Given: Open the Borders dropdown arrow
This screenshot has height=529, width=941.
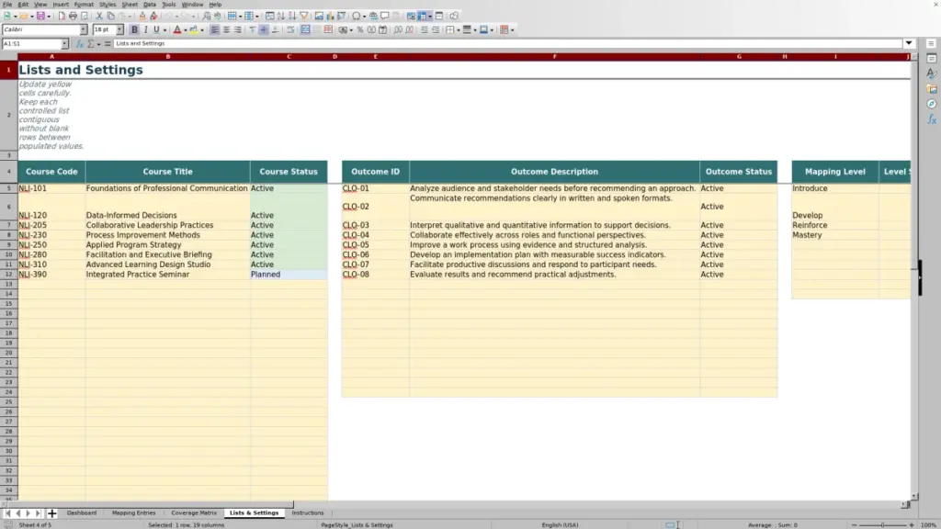Looking at the screenshot, I should [459, 30].
